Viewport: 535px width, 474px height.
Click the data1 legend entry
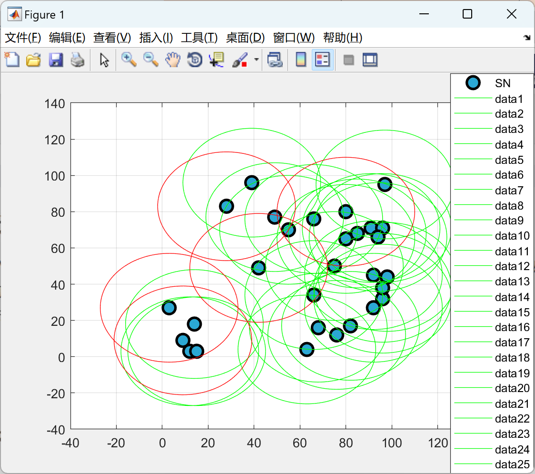[509, 99]
